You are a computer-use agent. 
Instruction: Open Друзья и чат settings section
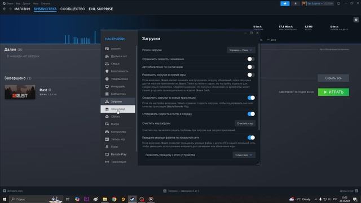coord(118,56)
